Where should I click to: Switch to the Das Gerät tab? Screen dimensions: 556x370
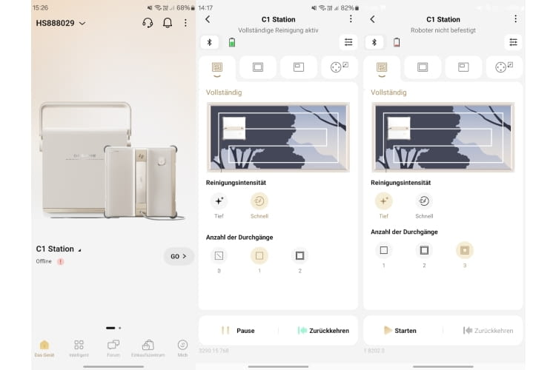[44, 349]
